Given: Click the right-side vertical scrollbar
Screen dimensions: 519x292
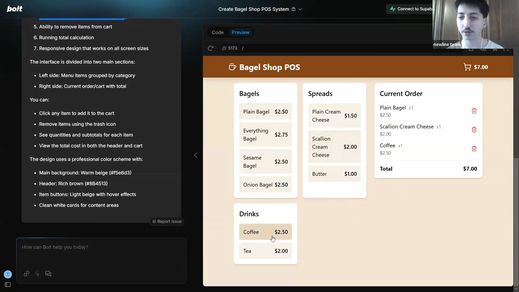Looking at the screenshot, I should [x=516, y=222].
